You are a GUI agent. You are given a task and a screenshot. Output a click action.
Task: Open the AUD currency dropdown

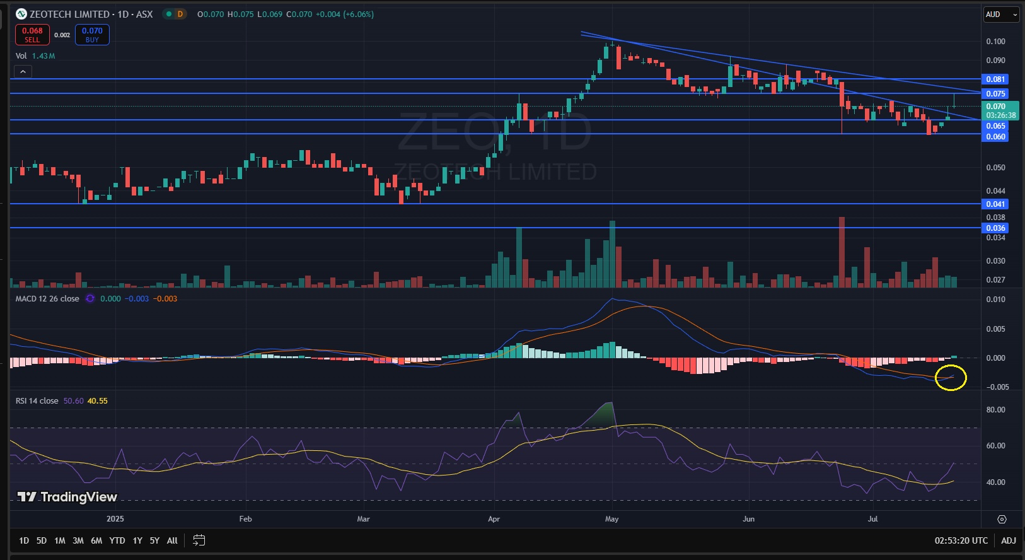point(1002,15)
